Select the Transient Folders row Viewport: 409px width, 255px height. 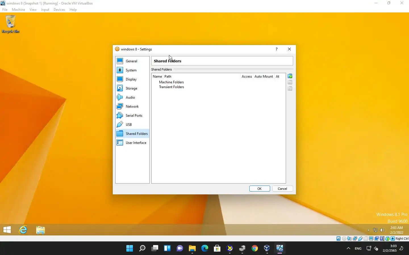(172, 87)
